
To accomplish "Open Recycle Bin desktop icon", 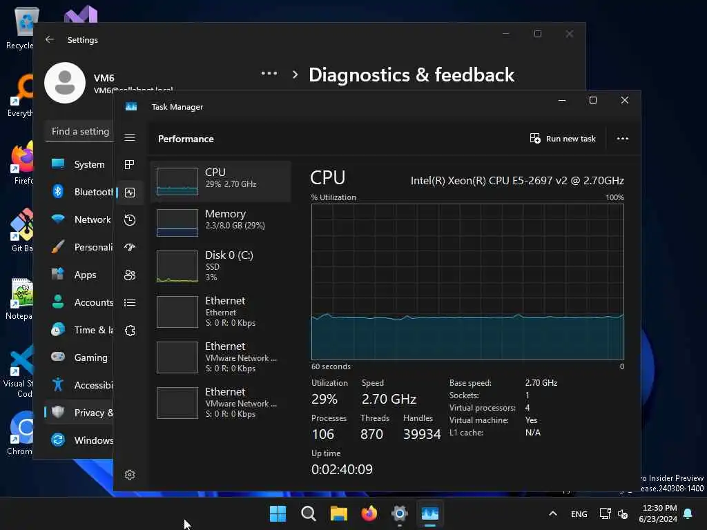I will tap(21, 28).
